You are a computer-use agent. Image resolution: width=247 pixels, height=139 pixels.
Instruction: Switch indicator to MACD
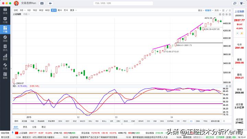pyautogui.click(x=82, y=121)
